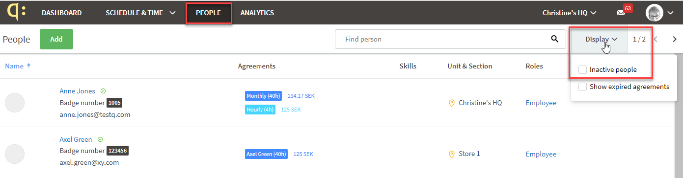Collapse the Display dropdown
This screenshot has height=178, width=683.
(601, 39)
